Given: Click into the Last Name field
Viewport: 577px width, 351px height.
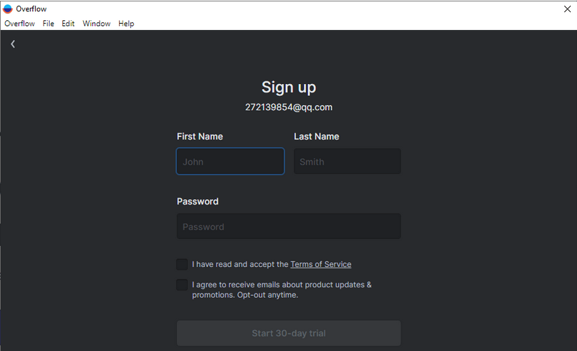Looking at the screenshot, I should tap(347, 161).
